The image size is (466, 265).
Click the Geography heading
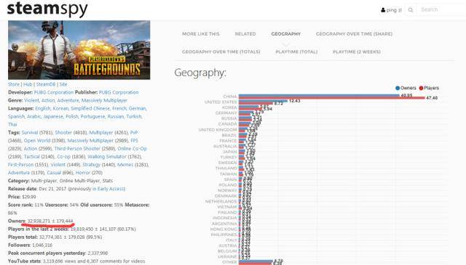200,73
